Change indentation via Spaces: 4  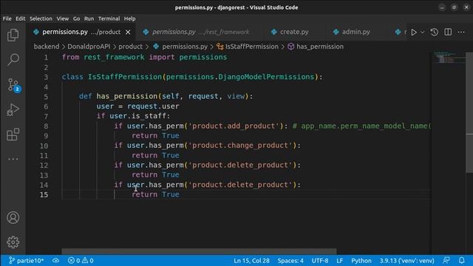(x=290, y=261)
